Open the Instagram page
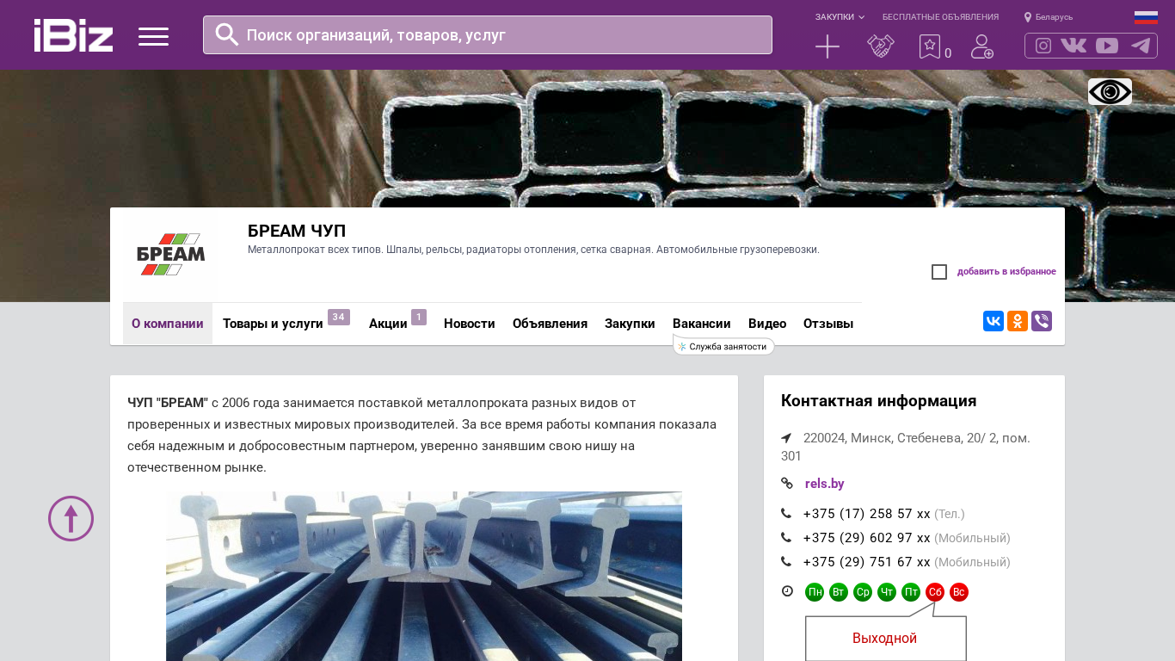The height and width of the screenshot is (661, 1175). coord(1043,46)
